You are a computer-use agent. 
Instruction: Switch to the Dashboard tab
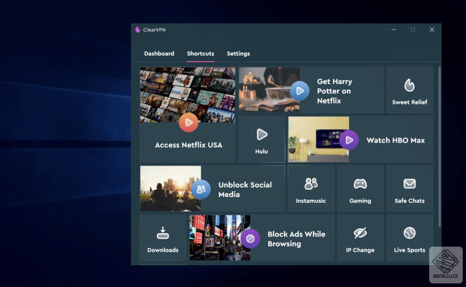point(159,54)
